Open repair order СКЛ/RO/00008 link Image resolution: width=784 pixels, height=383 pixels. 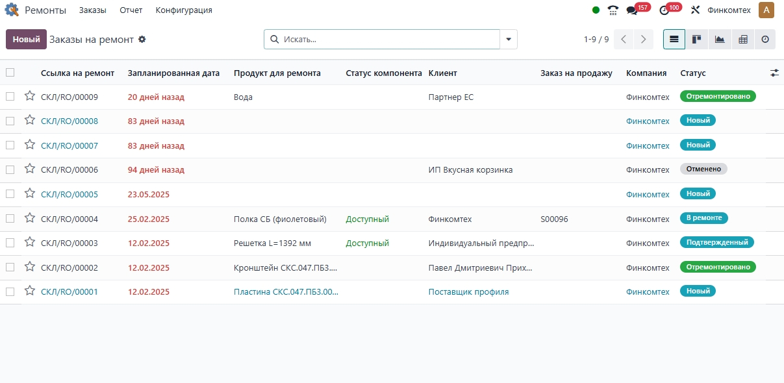click(70, 121)
